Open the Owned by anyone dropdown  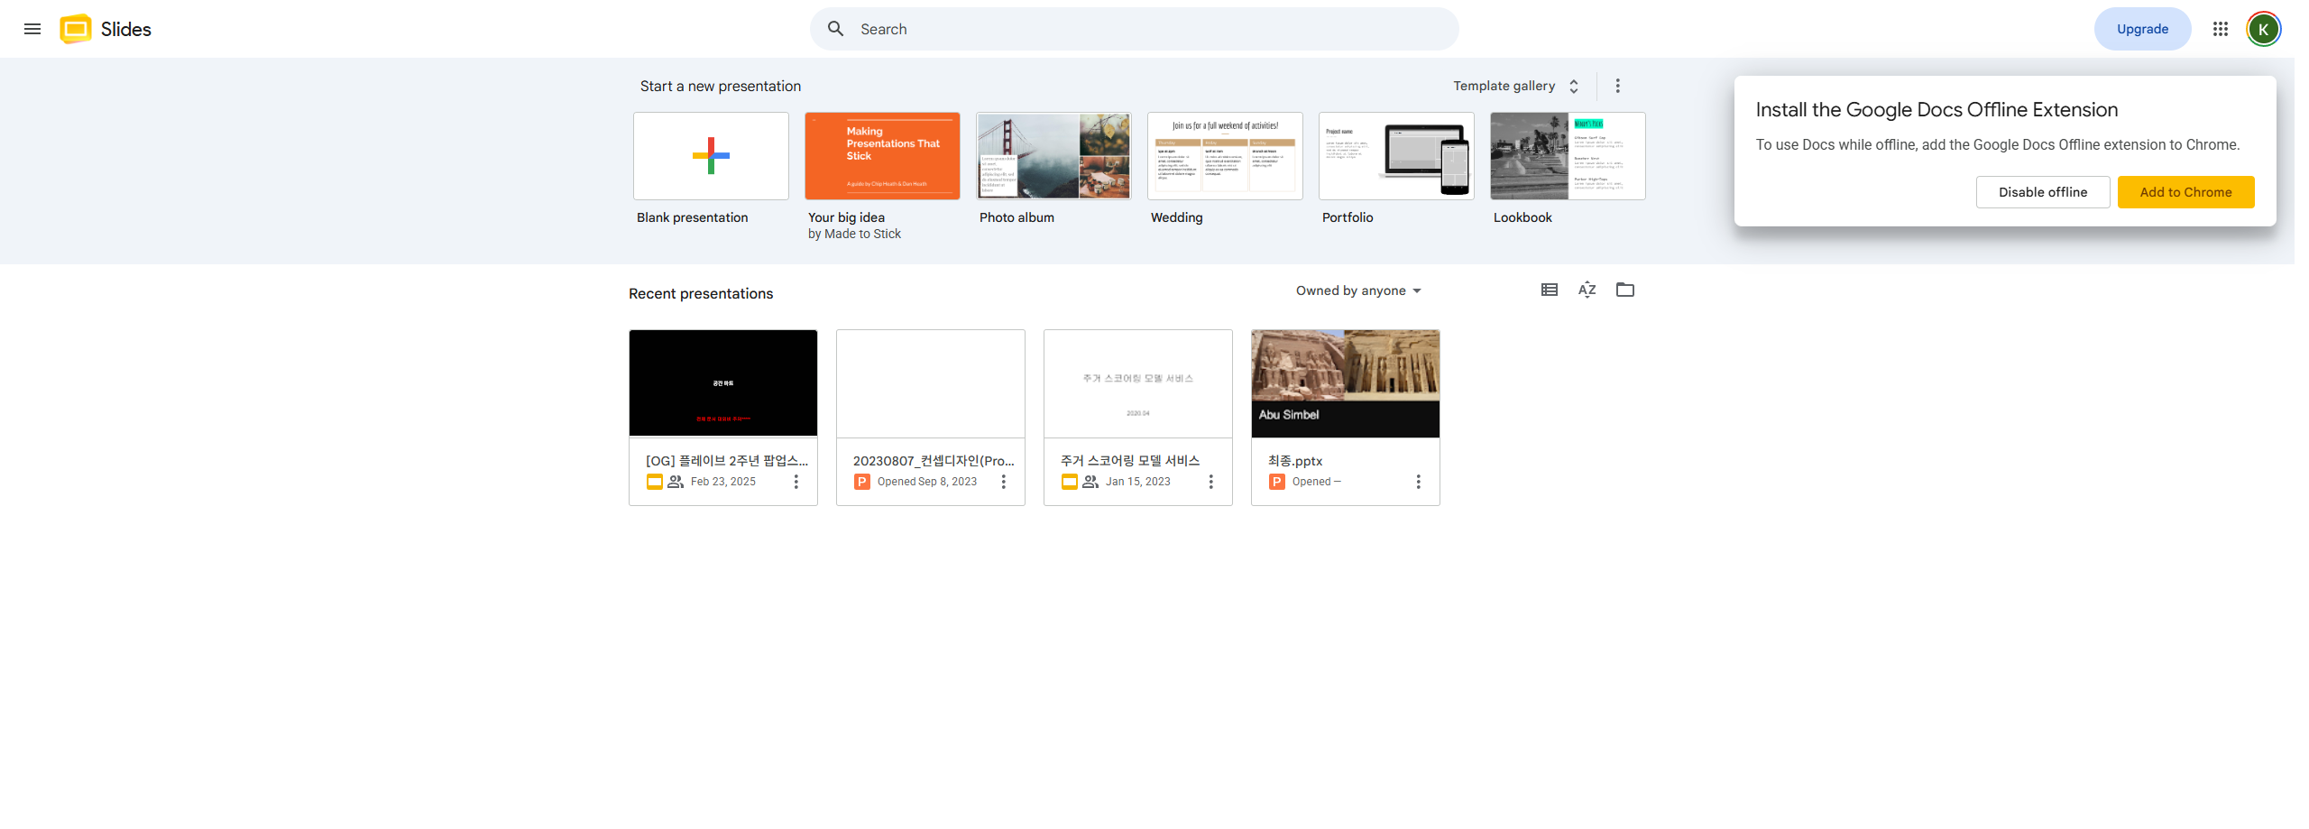pyautogui.click(x=1358, y=290)
